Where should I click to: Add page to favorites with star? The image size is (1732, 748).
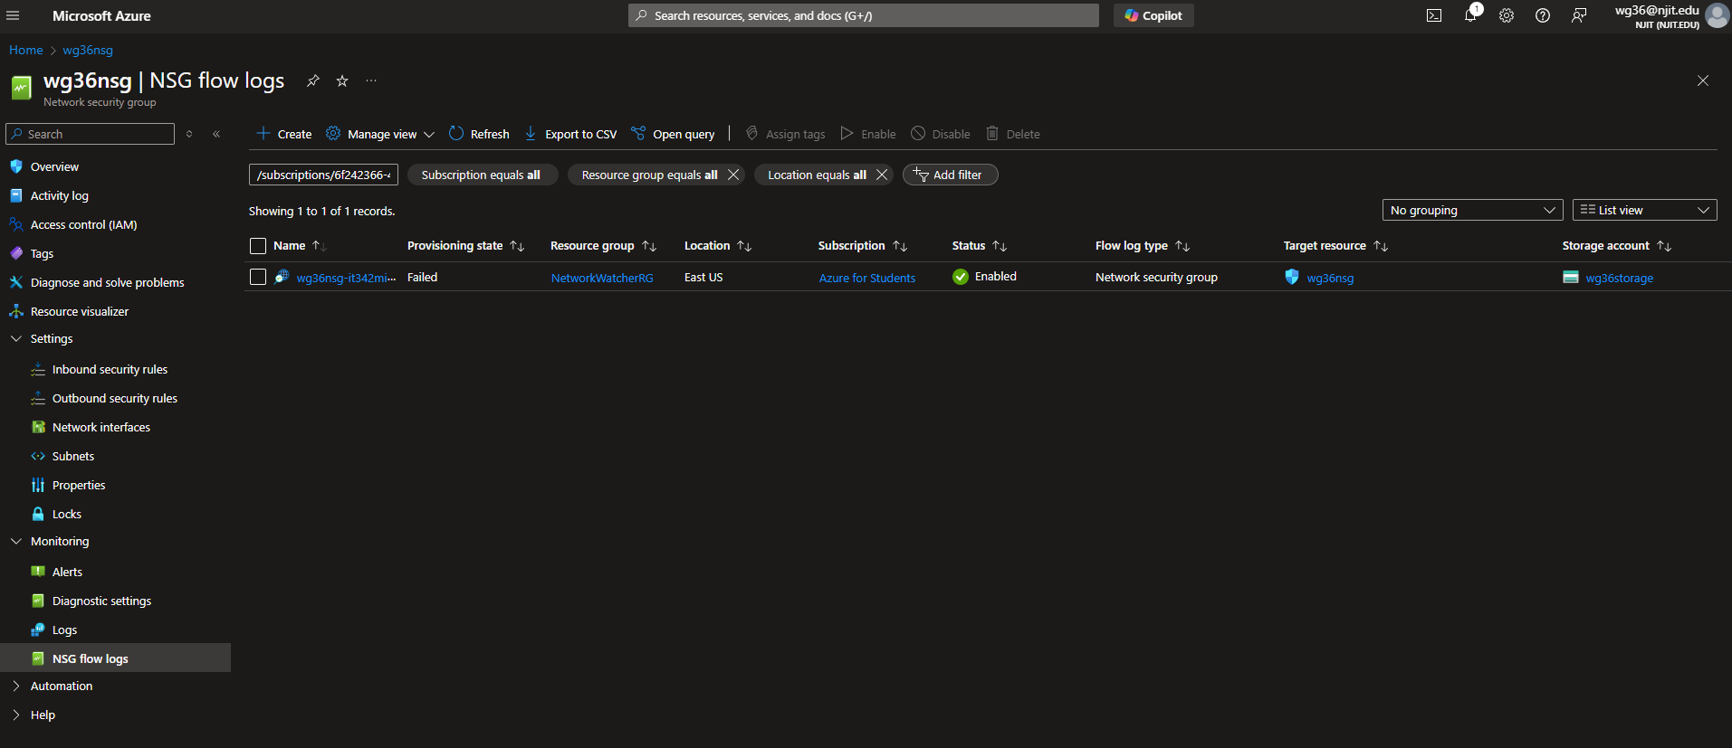coord(342,80)
